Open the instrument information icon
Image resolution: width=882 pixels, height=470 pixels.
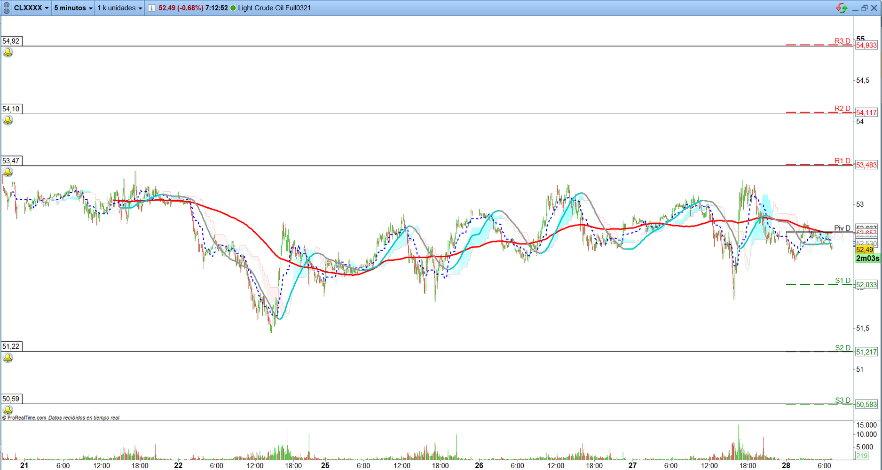151,8
